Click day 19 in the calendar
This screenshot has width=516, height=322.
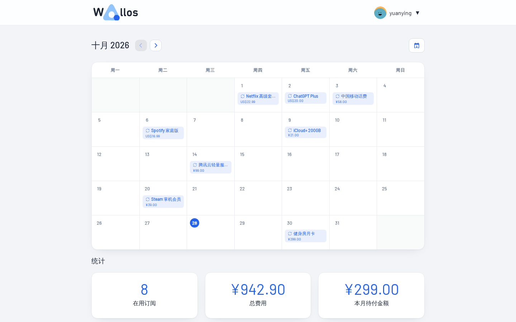[x=99, y=189]
